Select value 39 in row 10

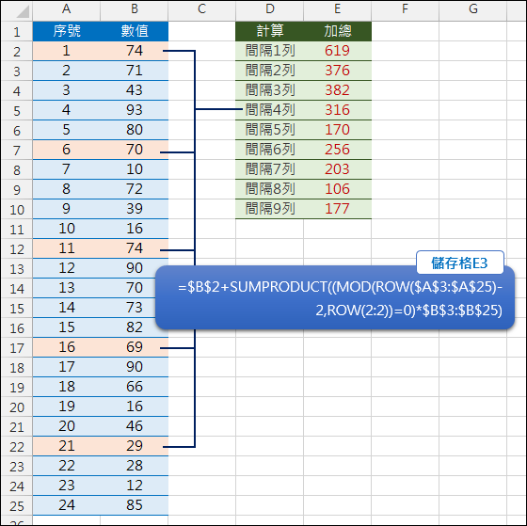point(134,209)
